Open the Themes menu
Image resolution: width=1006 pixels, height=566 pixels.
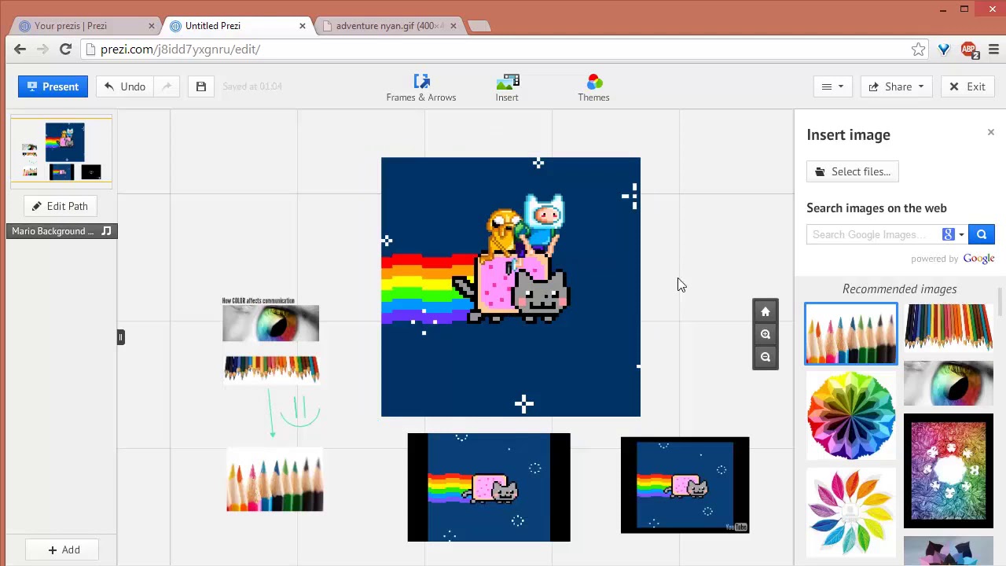click(593, 88)
